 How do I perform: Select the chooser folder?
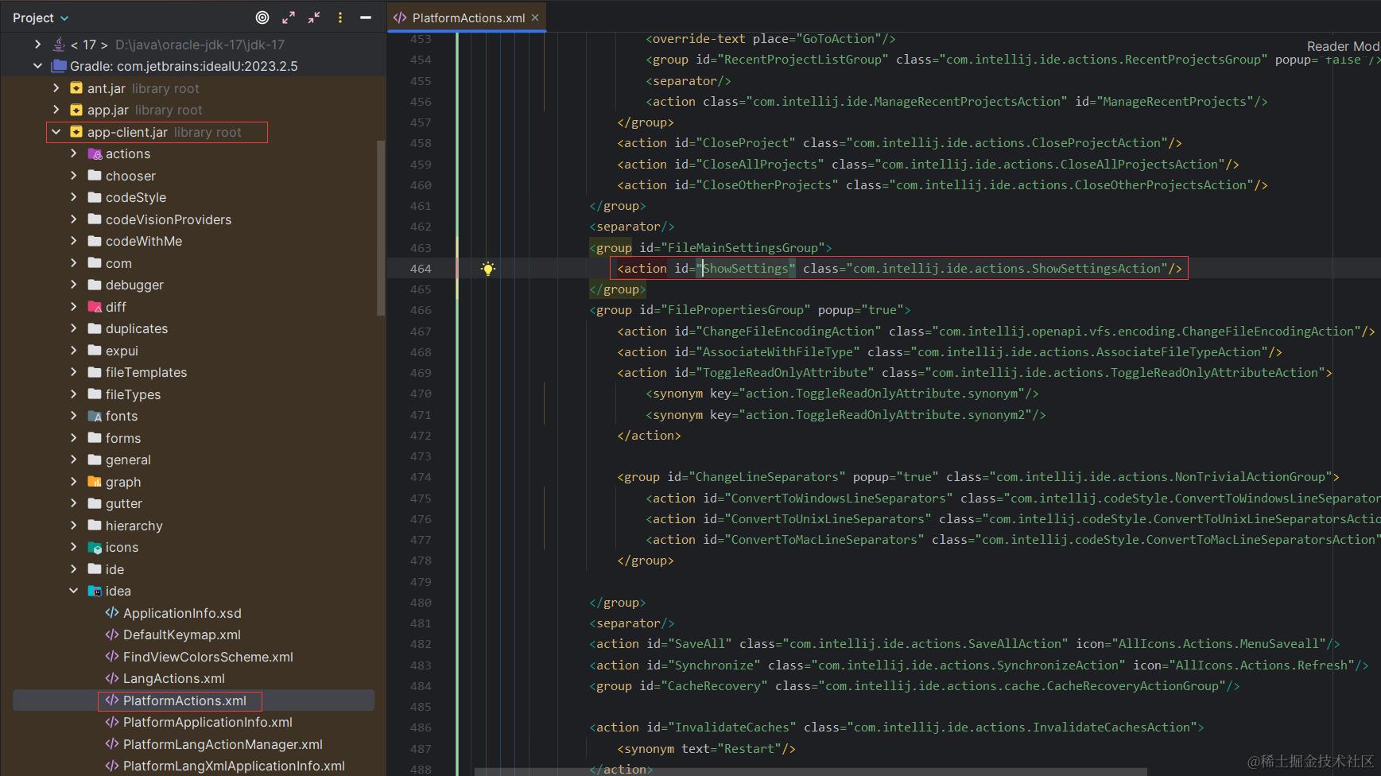tap(130, 176)
